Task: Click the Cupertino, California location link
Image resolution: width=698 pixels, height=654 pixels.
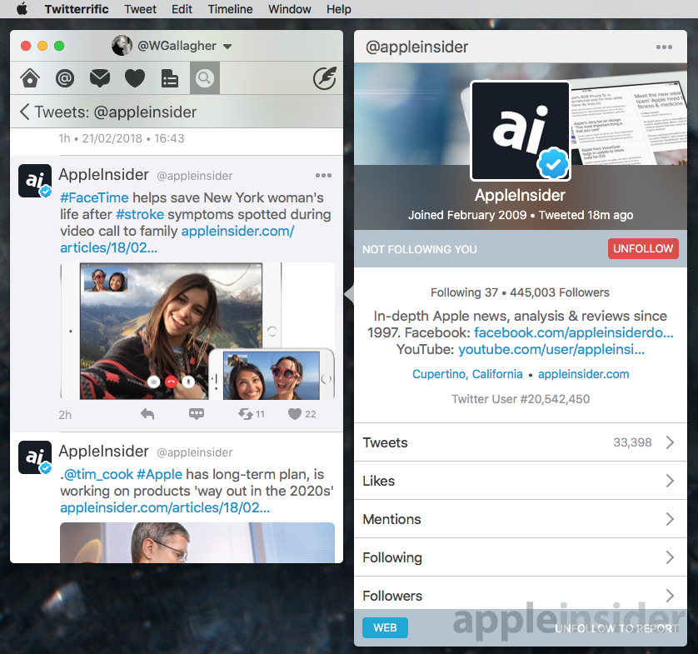Action: click(x=467, y=374)
